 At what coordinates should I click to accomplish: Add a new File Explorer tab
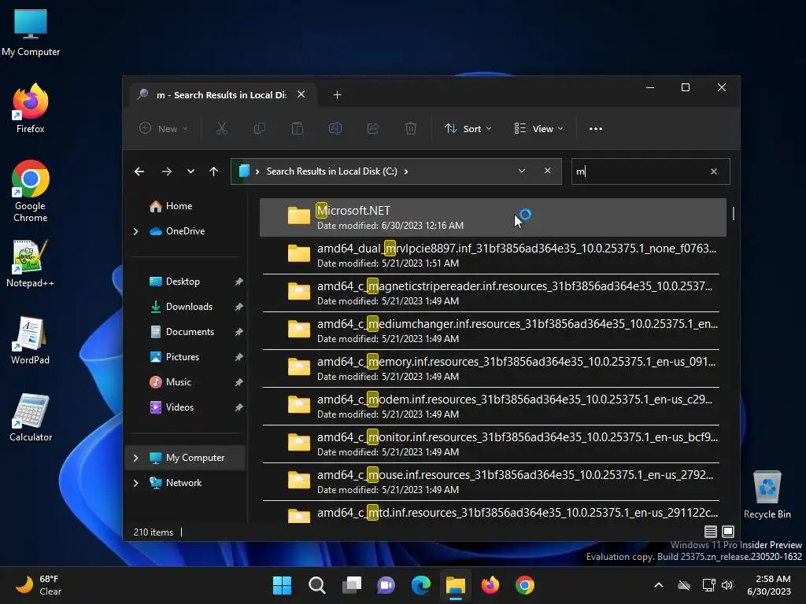337,95
